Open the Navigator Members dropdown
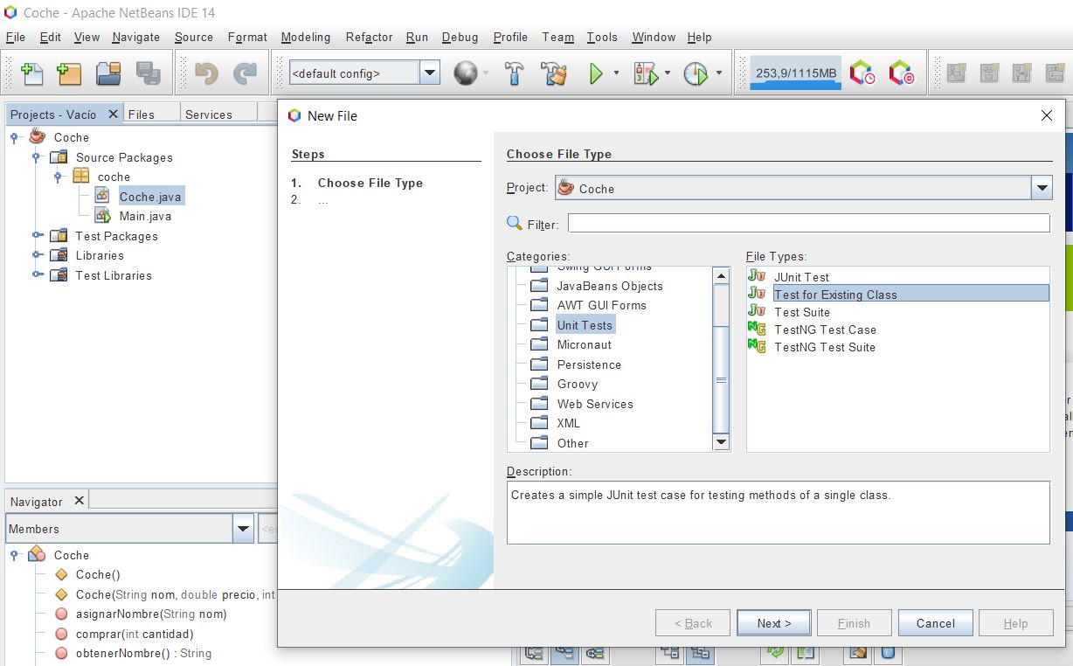The image size is (1073, 666). [243, 529]
